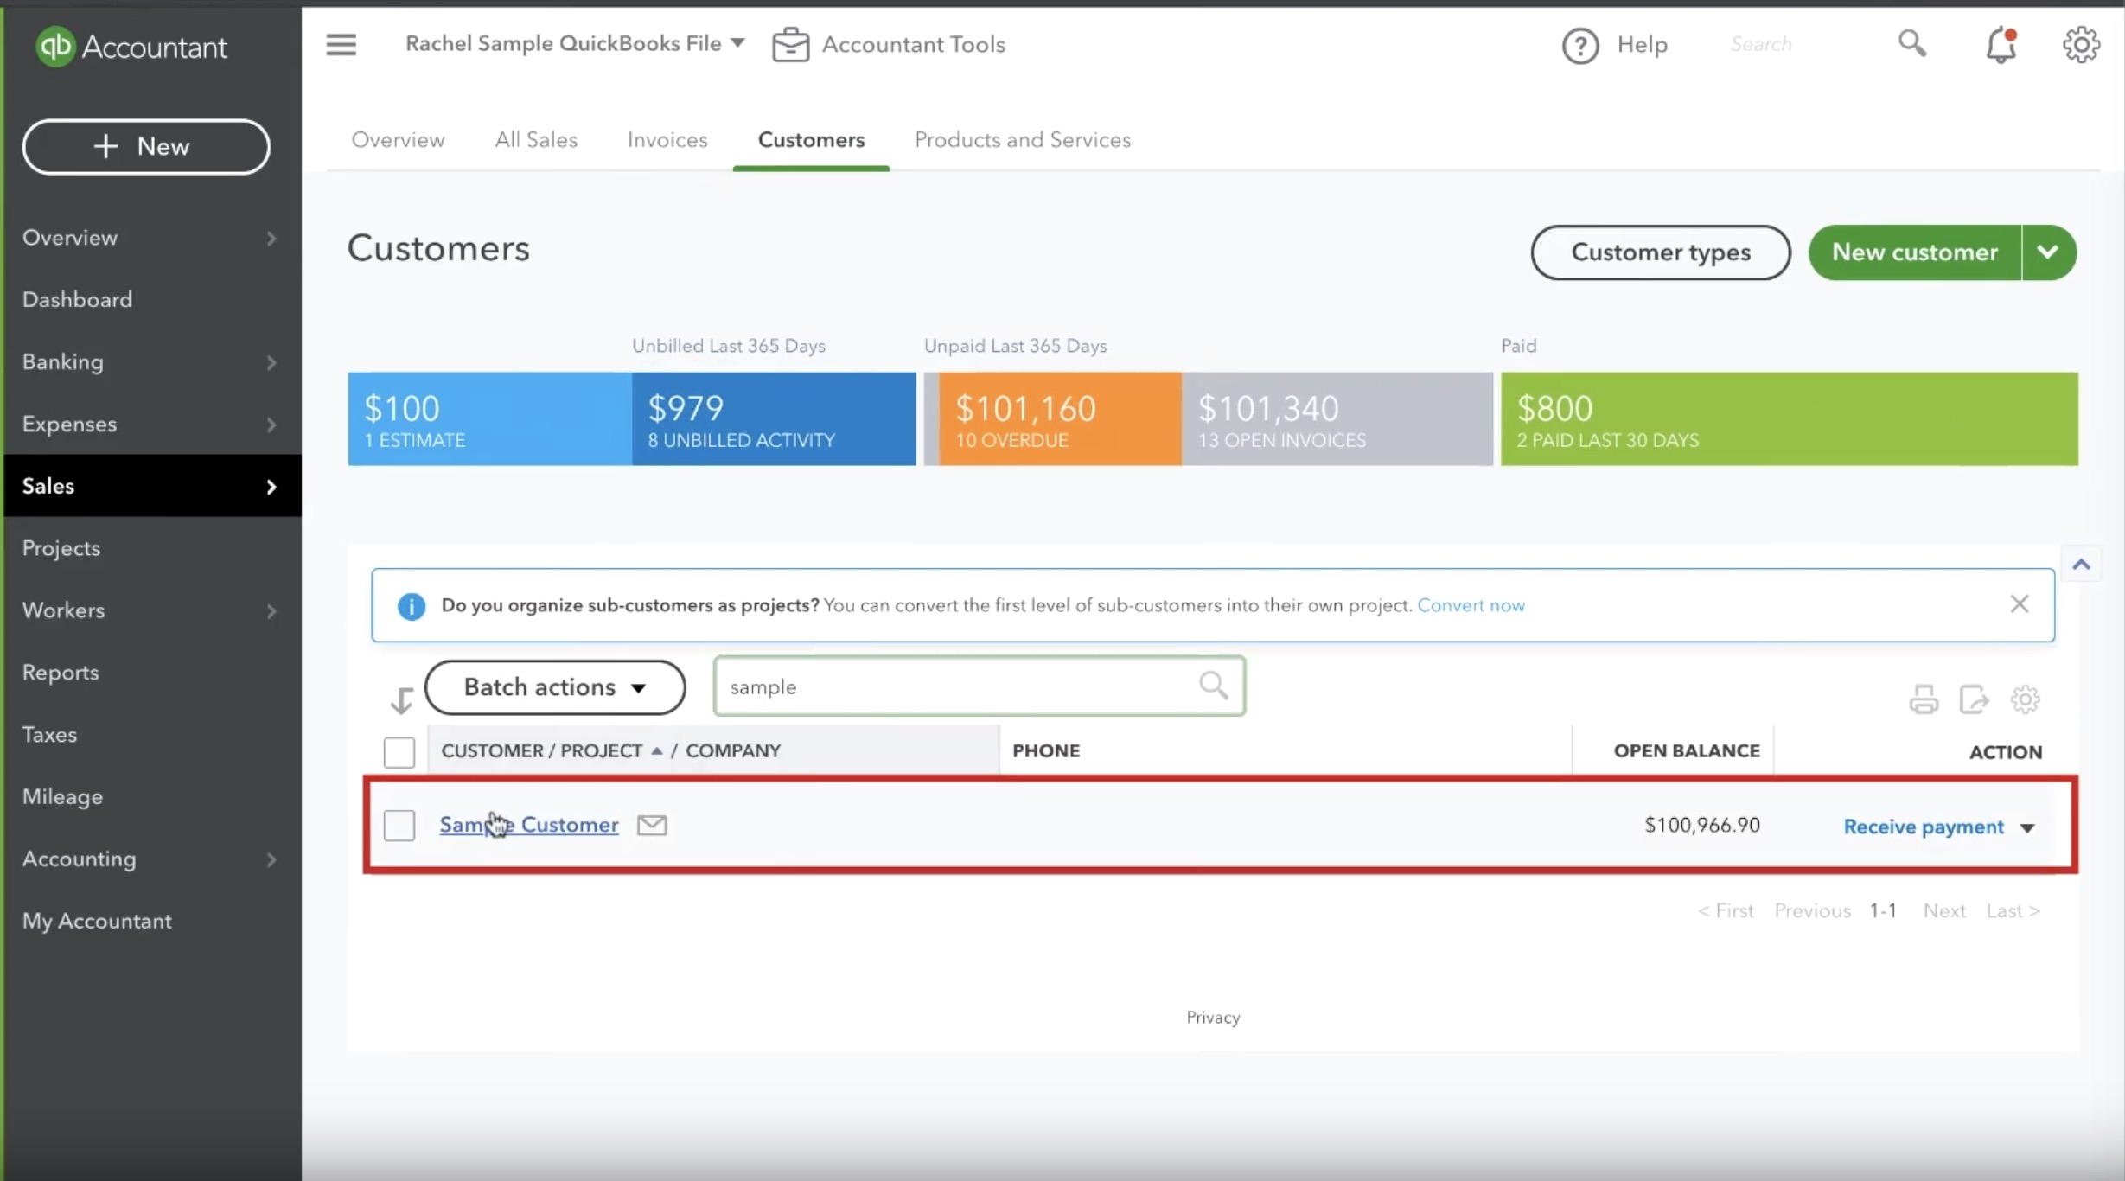This screenshot has width=2125, height=1181.
Task: Click Previous pagination link
Action: pyautogui.click(x=1812, y=911)
